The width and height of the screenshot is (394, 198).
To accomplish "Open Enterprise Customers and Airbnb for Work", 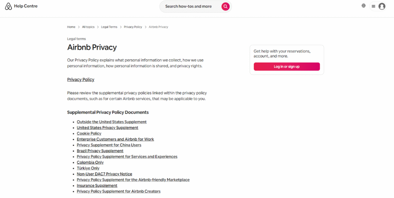I will pyautogui.click(x=115, y=139).
